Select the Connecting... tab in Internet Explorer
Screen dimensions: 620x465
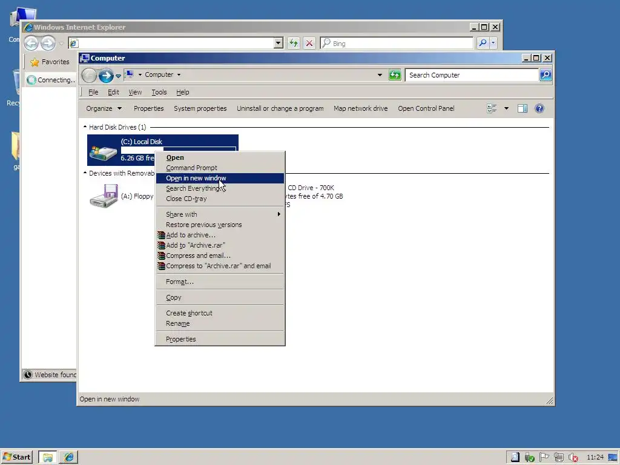[51, 80]
